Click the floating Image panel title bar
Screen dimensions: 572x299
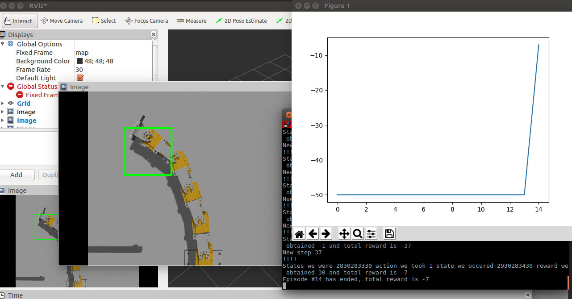tap(175, 87)
